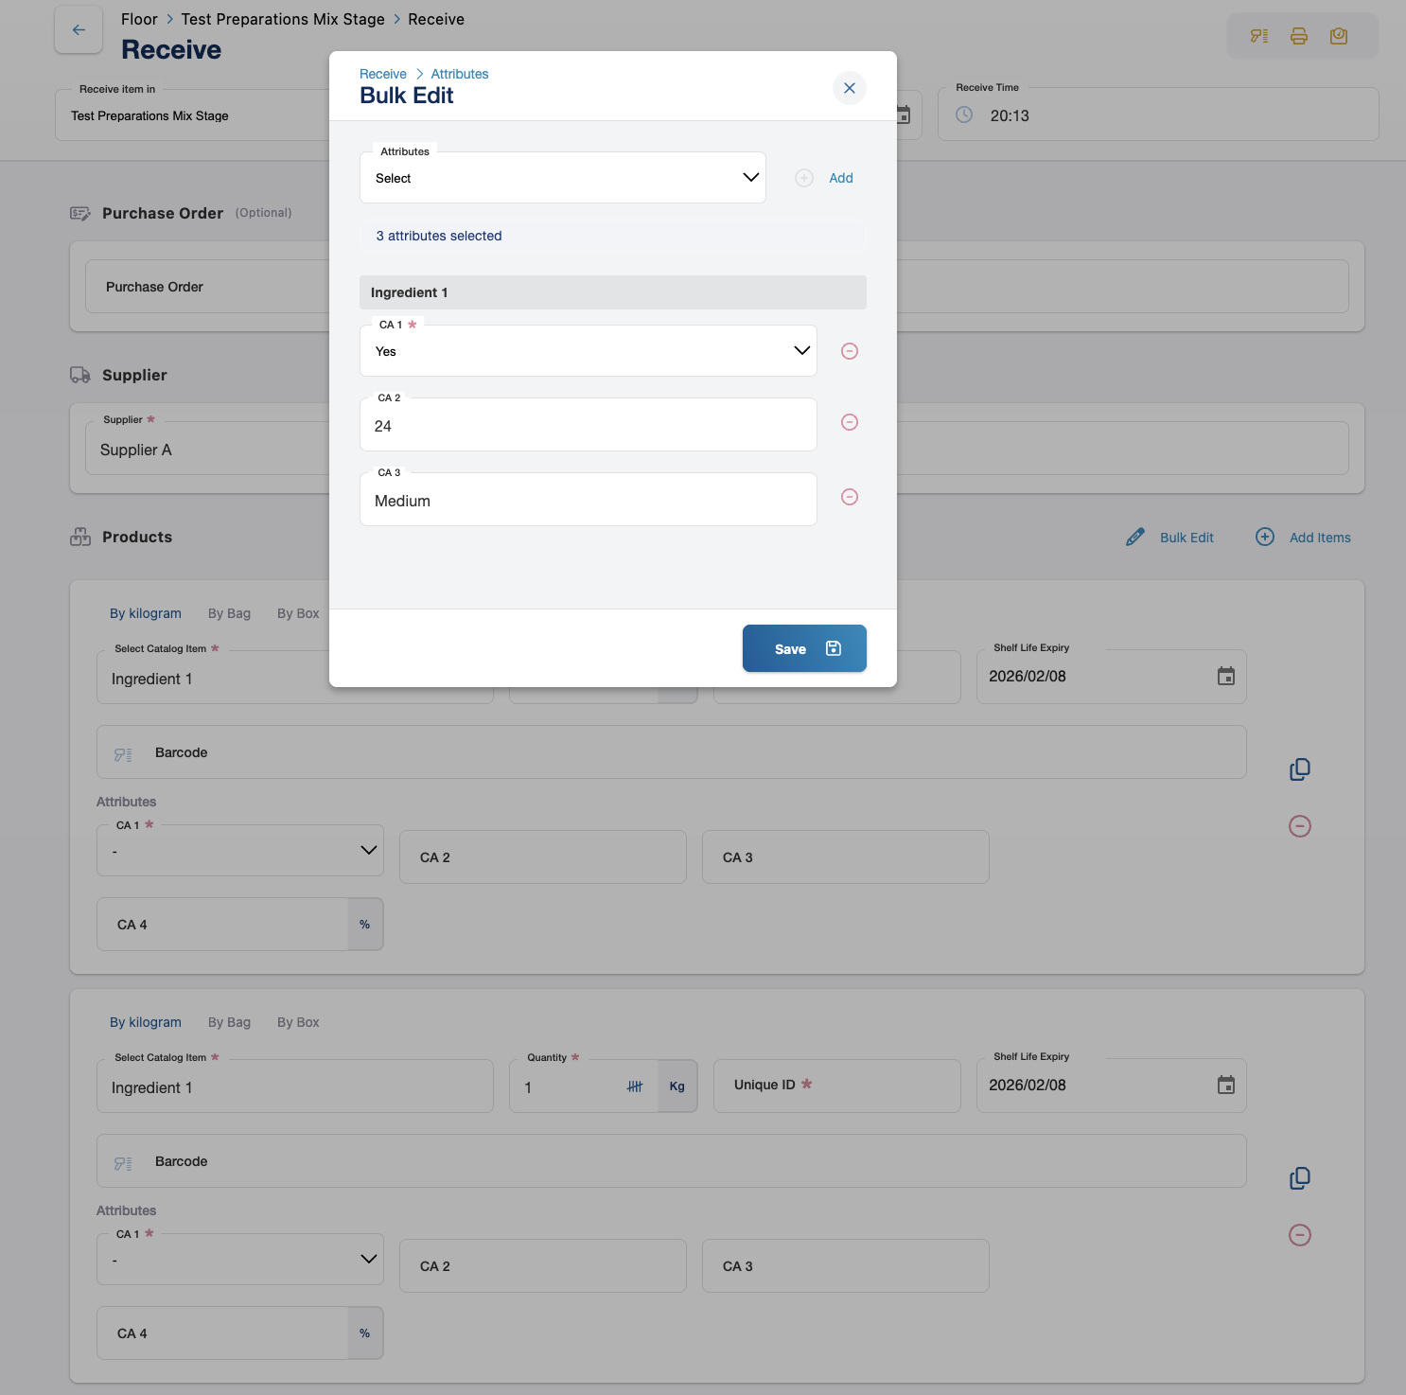Close the Bulk Edit dialog
Viewport: 1406px width, 1395px height.
coord(850,88)
